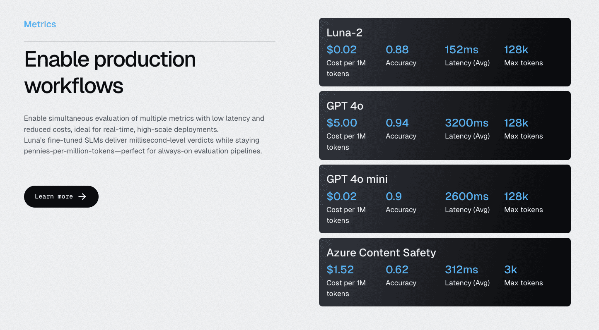Screen dimensions: 599x330
Task: Click the arrow icon in Learn more button
Action: [x=82, y=196]
